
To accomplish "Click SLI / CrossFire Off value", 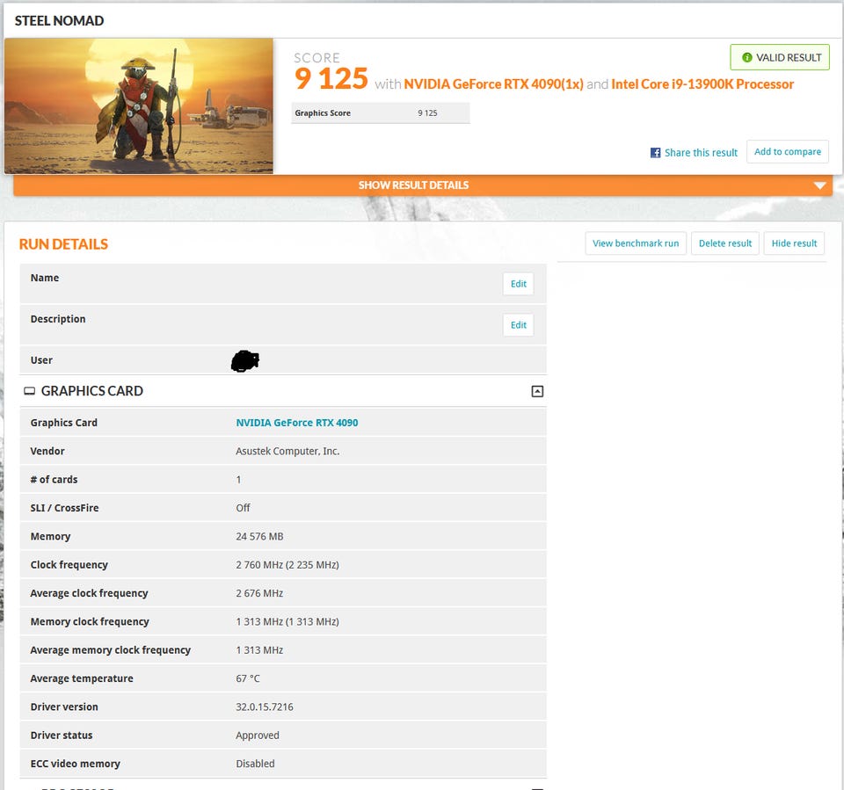I will point(243,508).
